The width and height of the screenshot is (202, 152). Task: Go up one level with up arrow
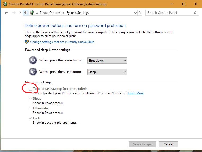pyautogui.click(x=26, y=13)
